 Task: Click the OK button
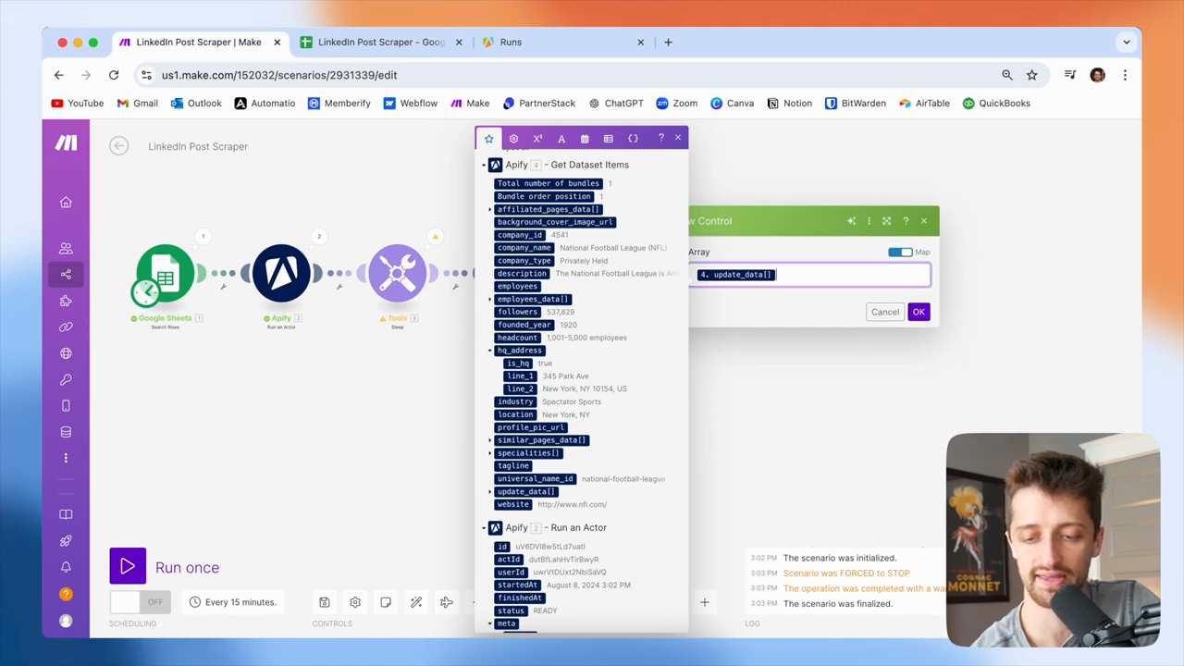click(x=919, y=312)
